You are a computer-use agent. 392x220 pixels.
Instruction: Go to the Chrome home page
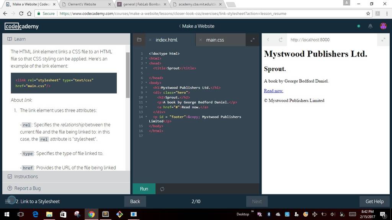29,13
